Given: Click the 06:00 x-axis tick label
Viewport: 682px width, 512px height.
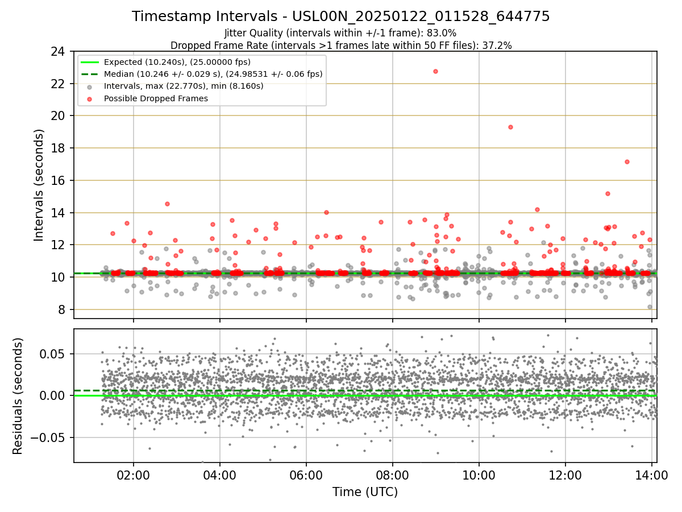Looking at the screenshot, I should pos(306,475).
